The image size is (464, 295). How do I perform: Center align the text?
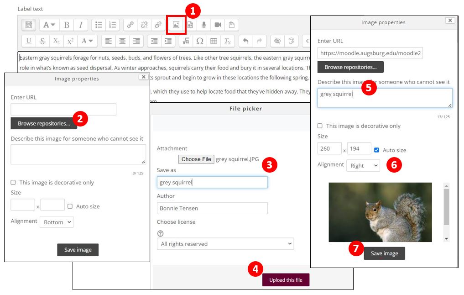[123, 41]
